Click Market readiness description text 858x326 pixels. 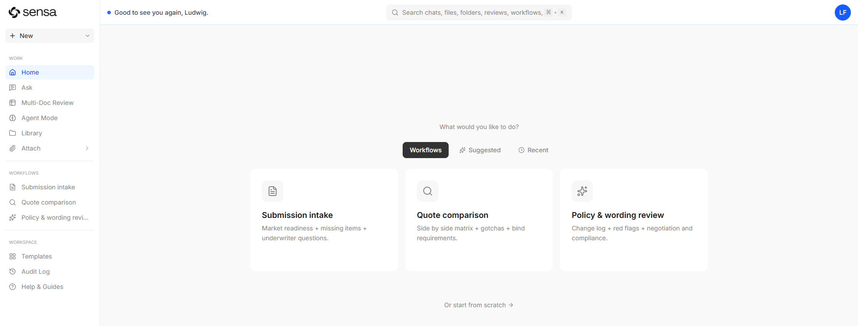(x=314, y=233)
